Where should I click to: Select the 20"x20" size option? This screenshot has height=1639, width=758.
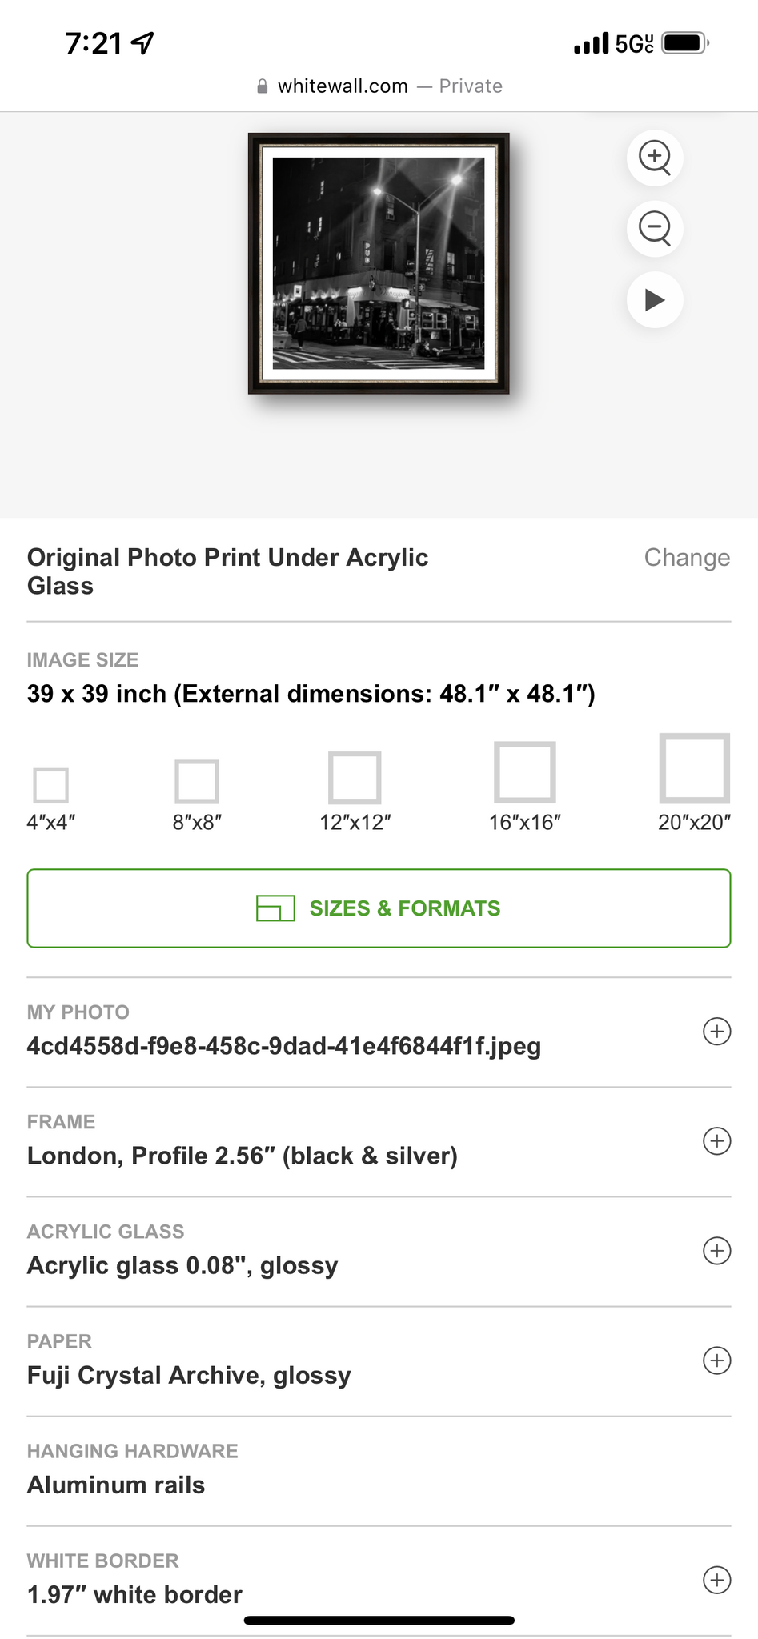(x=694, y=768)
